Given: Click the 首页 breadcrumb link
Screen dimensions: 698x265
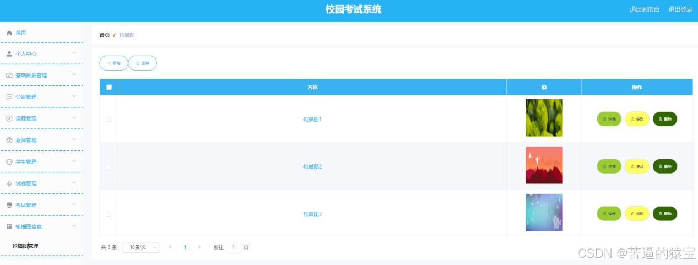Looking at the screenshot, I should tap(104, 35).
